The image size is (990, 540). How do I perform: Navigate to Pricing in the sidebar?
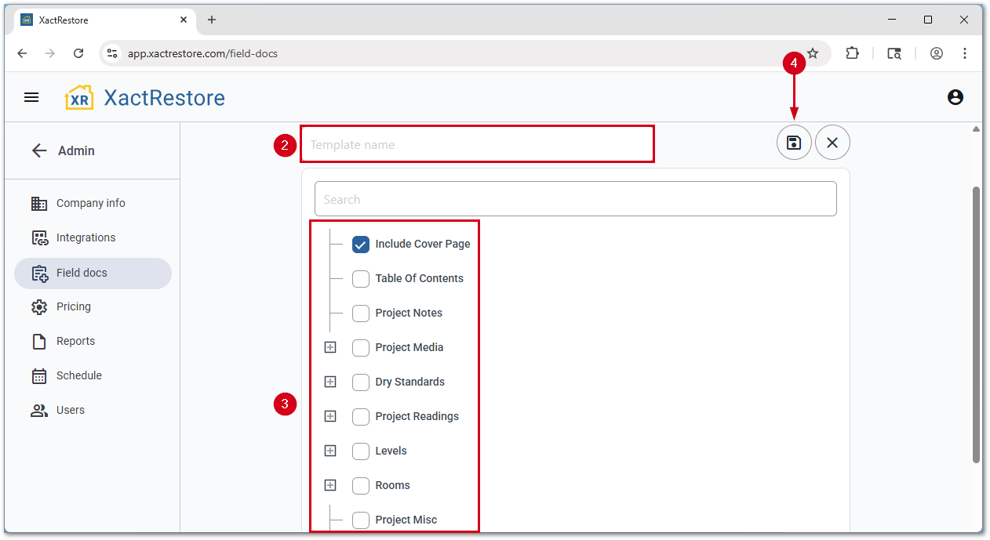click(73, 306)
